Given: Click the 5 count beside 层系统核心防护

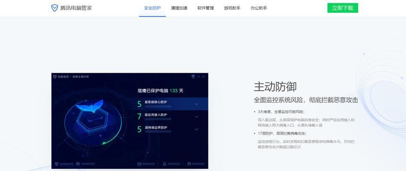Looking at the screenshot, I should tap(139, 104).
